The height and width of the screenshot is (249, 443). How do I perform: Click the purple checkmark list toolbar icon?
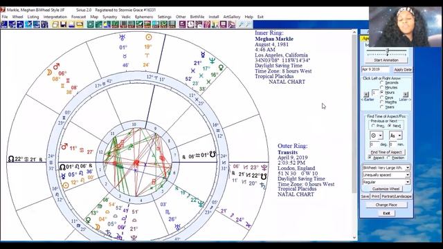(x=183, y=25)
